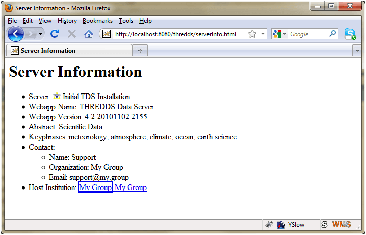Click the Keyphrases meteorology line
Viewport: 366px width, 235px height.
point(133,137)
